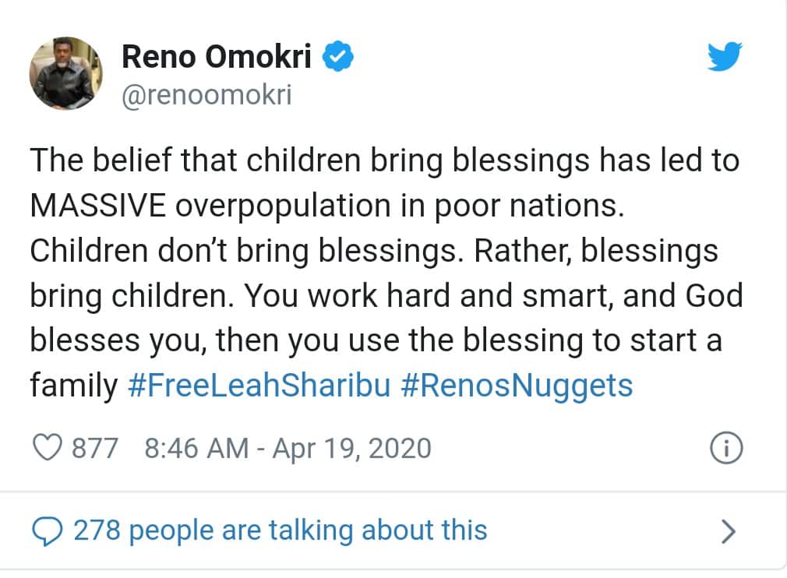The image size is (787, 578).
Task: Expand the conversation with the right chevron
Action: tap(728, 531)
